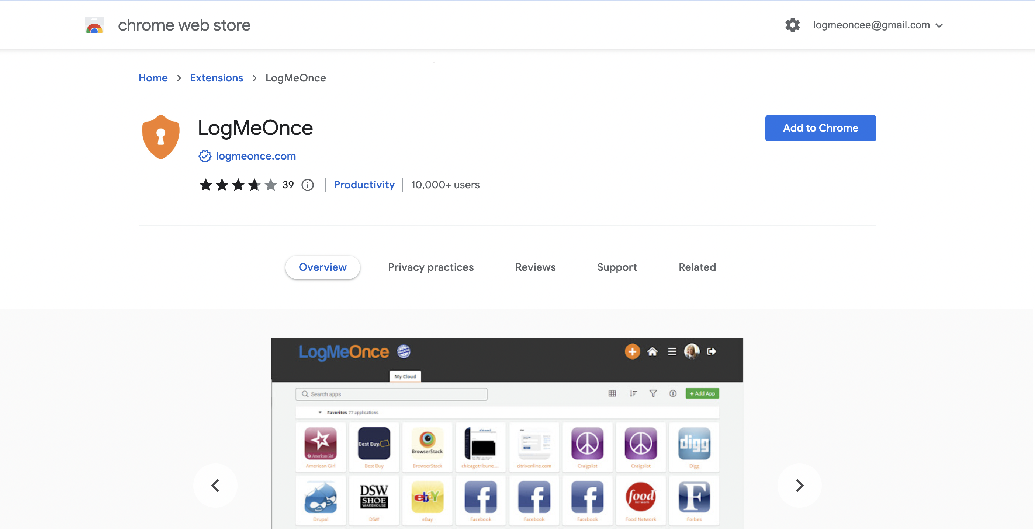Open the Reviews tab
This screenshot has height=529, width=1035.
[535, 267]
